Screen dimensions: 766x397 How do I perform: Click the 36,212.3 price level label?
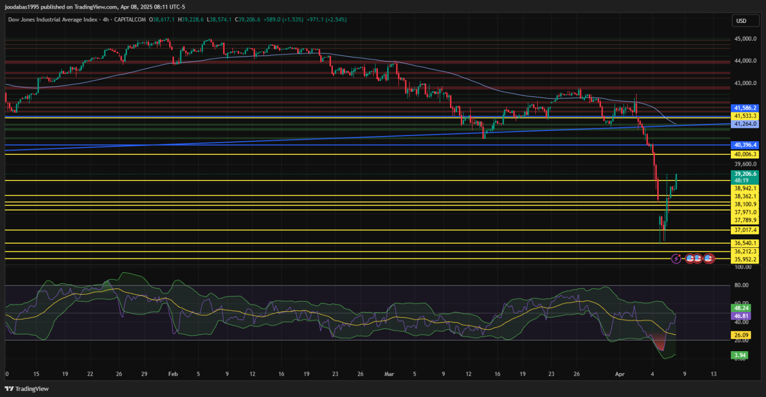[x=745, y=251]
